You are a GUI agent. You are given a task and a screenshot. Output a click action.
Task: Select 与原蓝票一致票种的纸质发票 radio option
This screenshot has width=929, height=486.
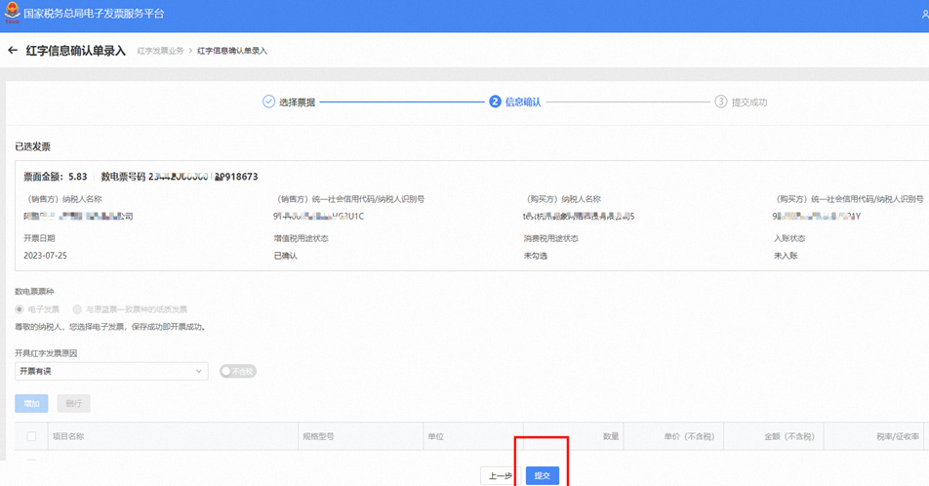click(x=77, y=309)
